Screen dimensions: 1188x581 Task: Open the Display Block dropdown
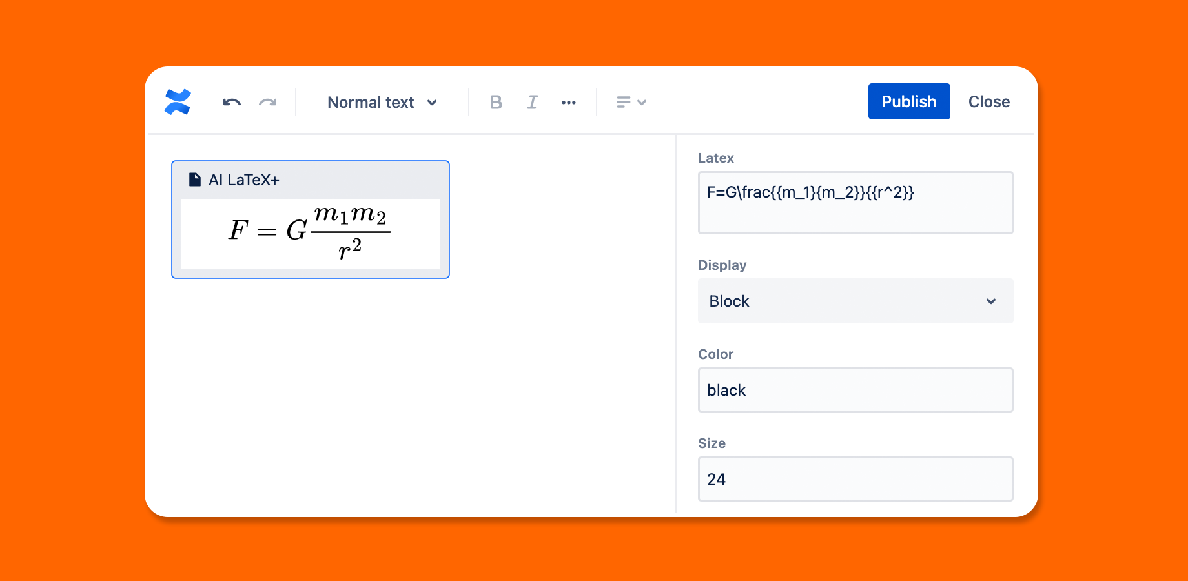(855, 301)
